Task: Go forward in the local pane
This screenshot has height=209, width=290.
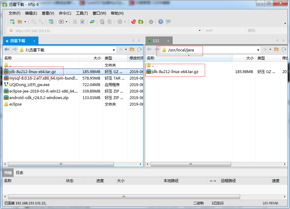Action: click(x=15, y=49)
